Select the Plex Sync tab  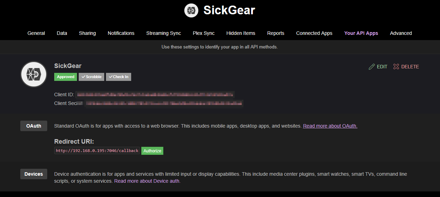click(x=204, y=33)
